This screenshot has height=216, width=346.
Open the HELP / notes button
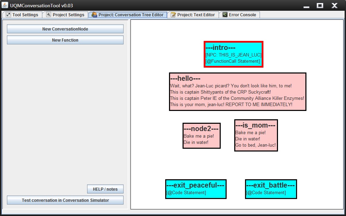(105, 189)
